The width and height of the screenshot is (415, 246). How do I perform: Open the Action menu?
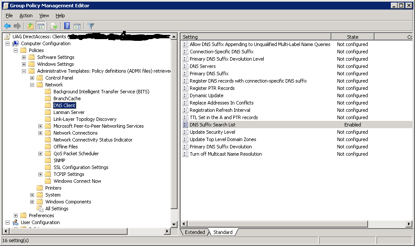coord(26,15)
